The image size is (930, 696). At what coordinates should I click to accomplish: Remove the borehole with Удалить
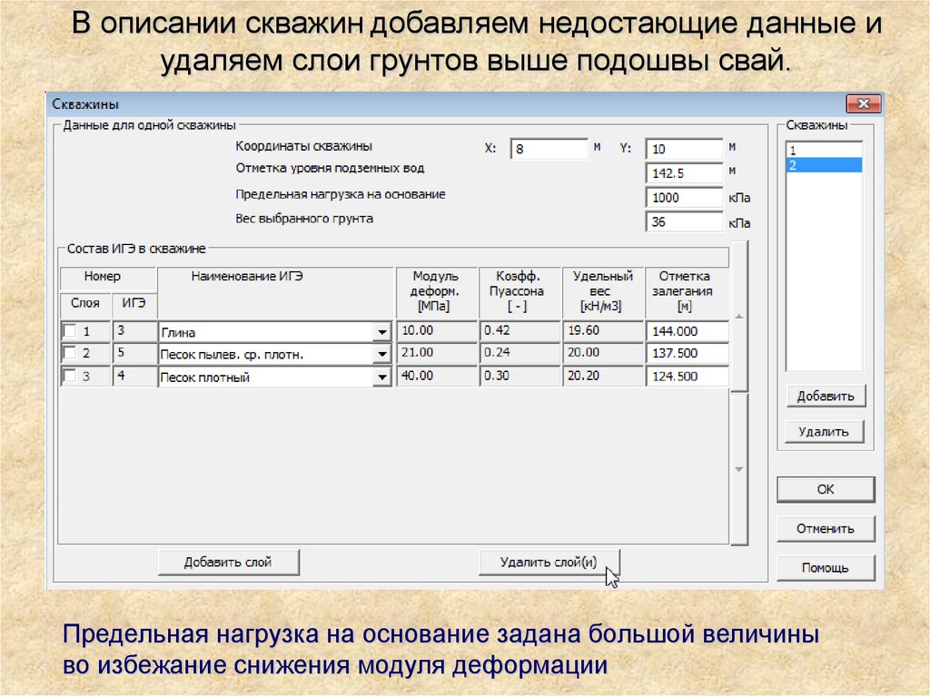824,432
